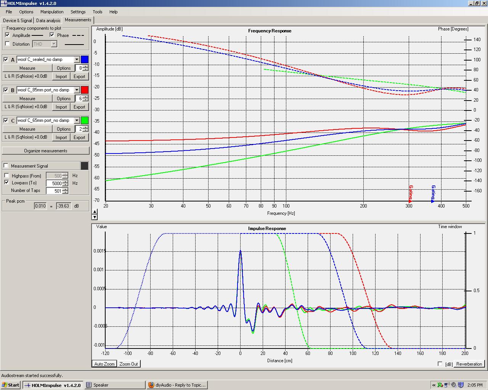Open the Help menu
The image size is (488, 390).
pos(113,12)
